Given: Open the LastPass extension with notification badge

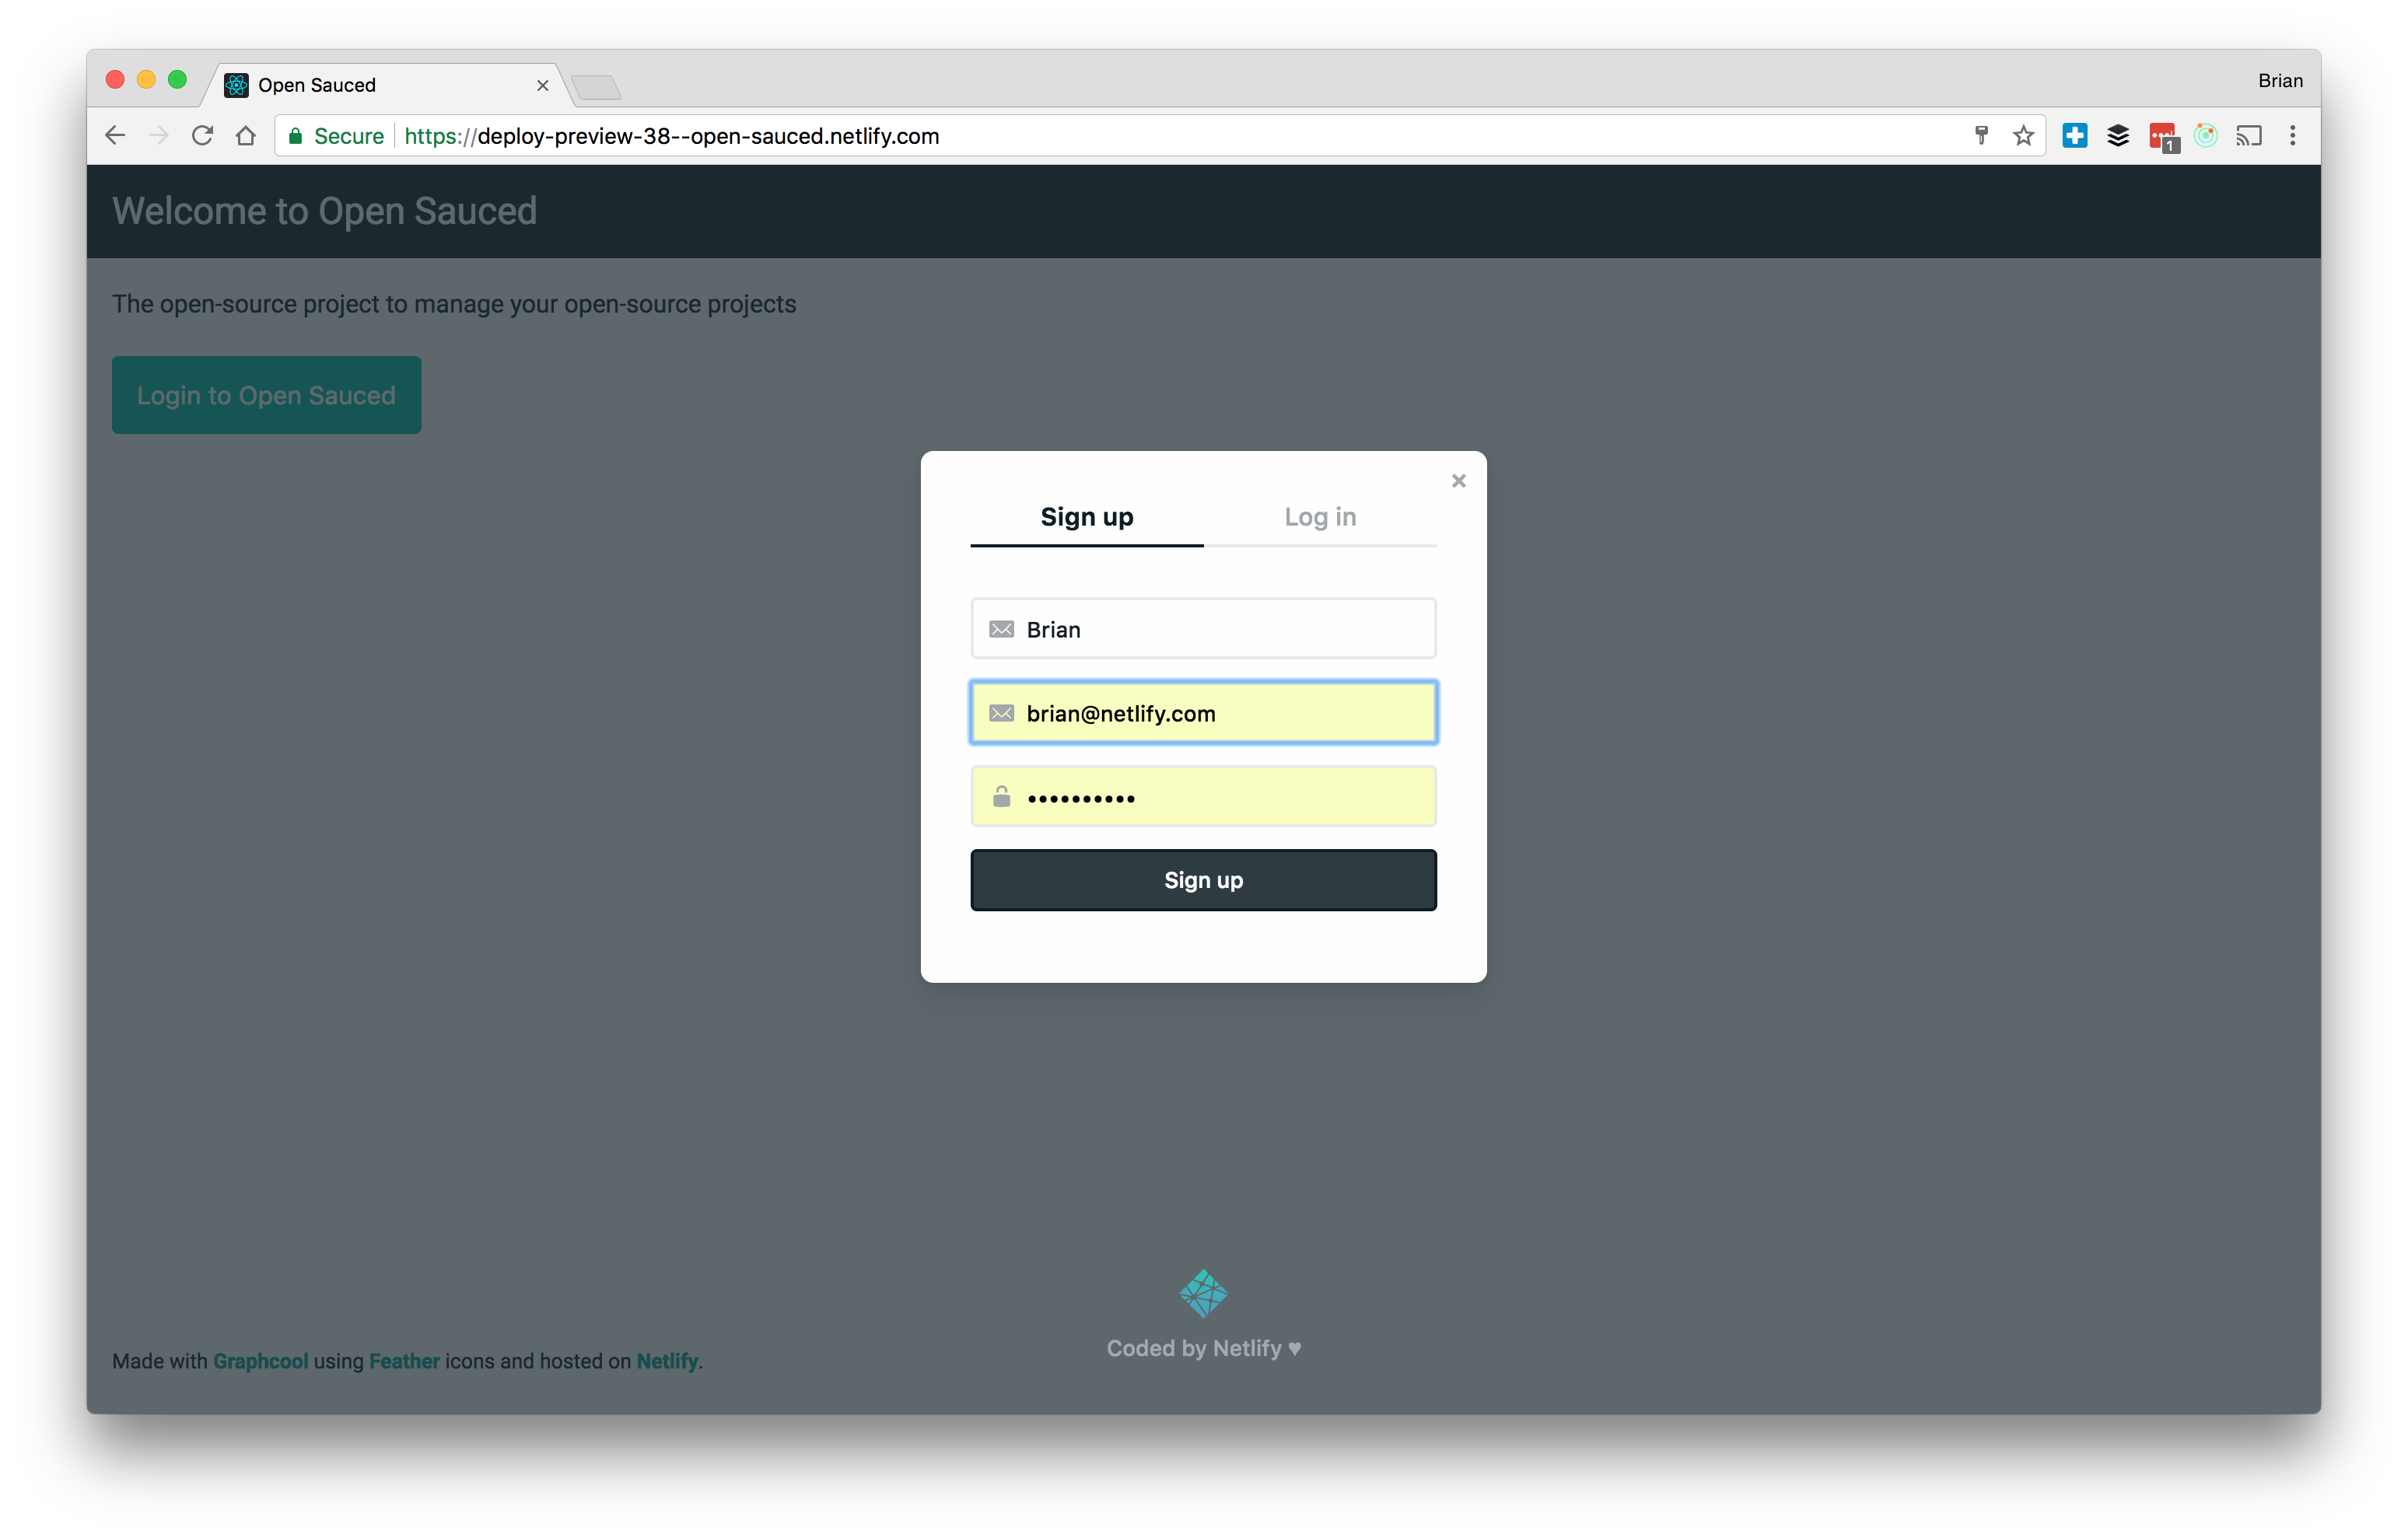Looking at the screenshot, I should (x=2162, y=135).
